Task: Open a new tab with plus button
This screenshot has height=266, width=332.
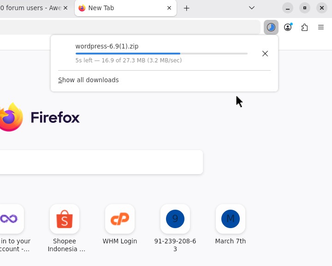Action: coord(186,8)
